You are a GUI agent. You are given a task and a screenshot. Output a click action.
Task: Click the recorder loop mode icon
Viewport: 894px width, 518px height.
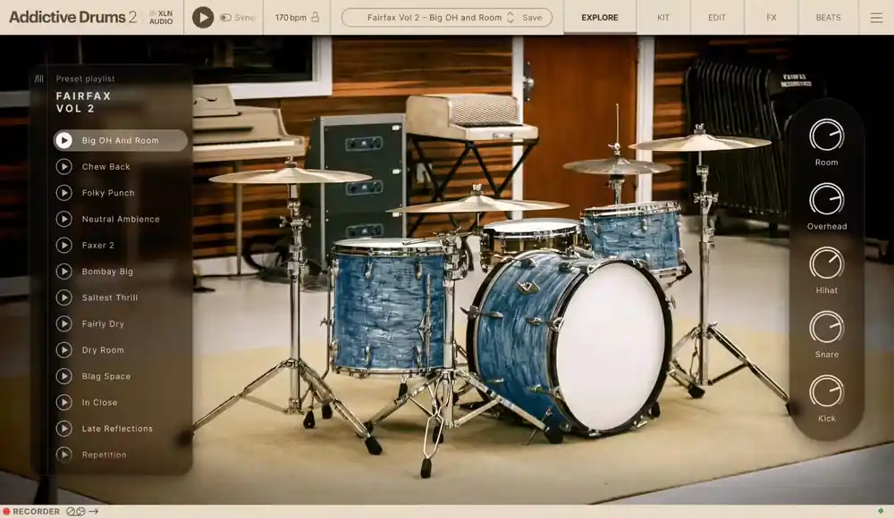point(75,512)
